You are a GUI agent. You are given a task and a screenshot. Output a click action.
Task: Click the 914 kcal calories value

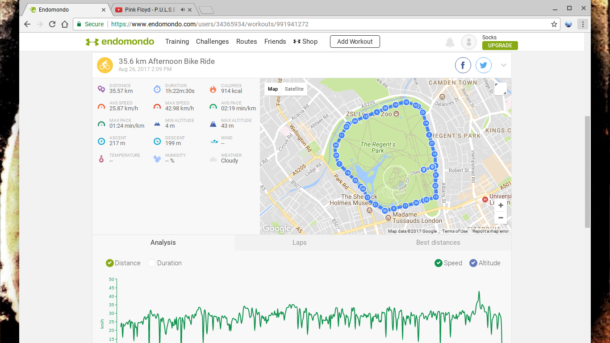pos(231,91)
